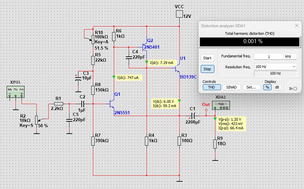Click the Start button in Distortion analyzer

[x=207, y=58]
